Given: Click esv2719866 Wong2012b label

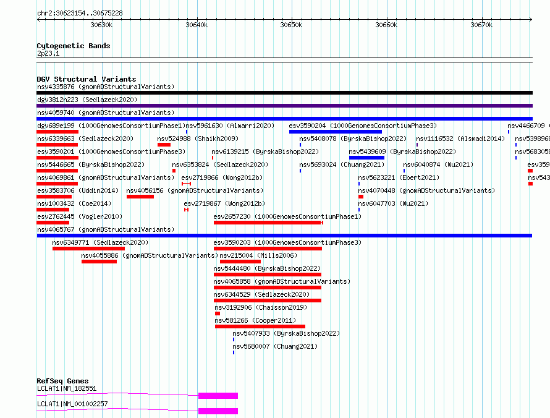Looking at the screenshot, I should pos(222,177).
